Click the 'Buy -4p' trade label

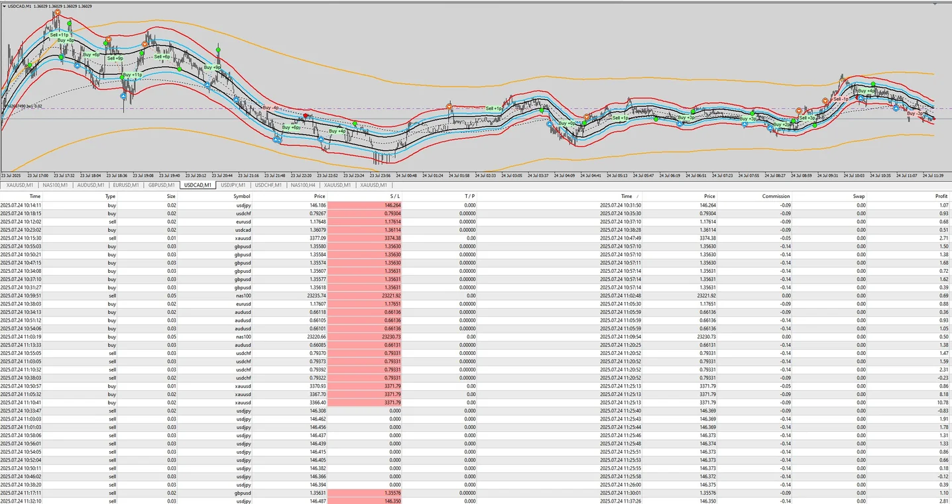[271, 107]
